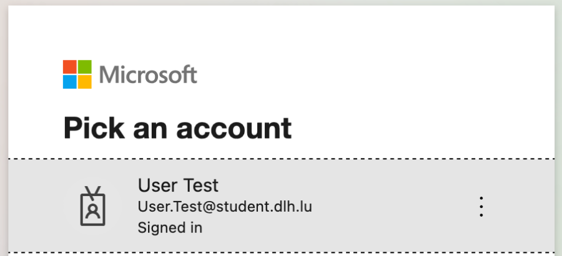Click the person silhouette inside the badge icon
562x256 pixels.
(93, 210)
